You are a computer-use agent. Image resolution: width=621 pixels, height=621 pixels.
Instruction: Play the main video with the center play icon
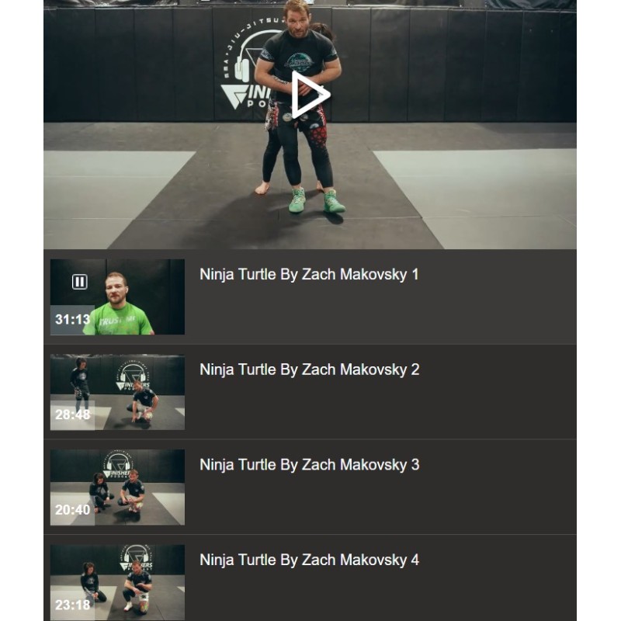coord(310,95)
